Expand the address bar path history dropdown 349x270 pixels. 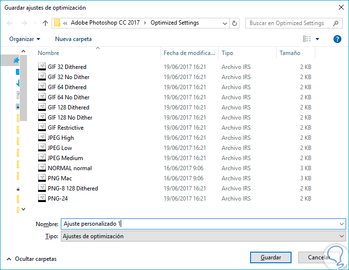tap(225, 23)
